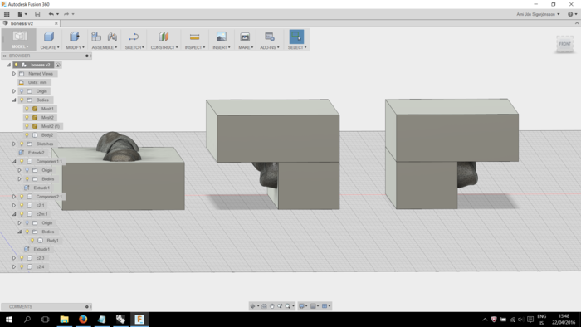Activate radio button beside boness v2 root
The image size is (581, 327).
coord(58,65)
